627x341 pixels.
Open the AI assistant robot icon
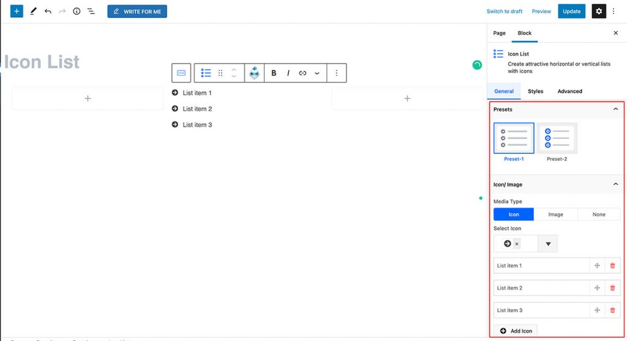tap(254, 73)
